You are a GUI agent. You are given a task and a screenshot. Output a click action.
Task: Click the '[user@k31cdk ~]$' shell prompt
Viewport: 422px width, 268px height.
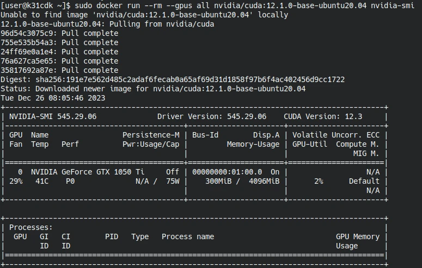pyautogui.click(x=36, y=5)
